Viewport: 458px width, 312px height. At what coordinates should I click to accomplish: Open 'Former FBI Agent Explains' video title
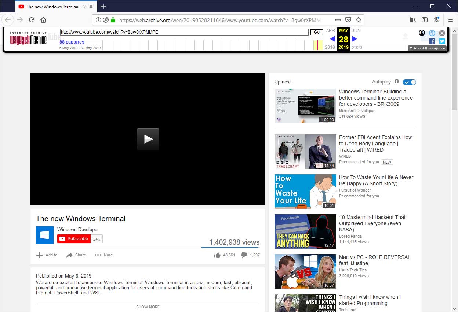point(375,144)
